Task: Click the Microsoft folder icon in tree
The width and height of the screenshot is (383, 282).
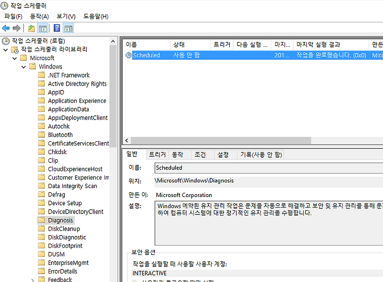Action: (x=23, y=57)
